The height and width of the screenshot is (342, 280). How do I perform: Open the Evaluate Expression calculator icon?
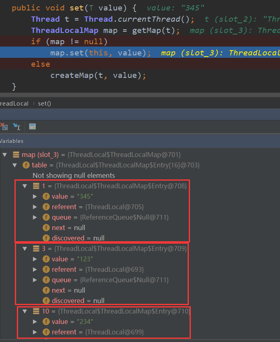33,126
